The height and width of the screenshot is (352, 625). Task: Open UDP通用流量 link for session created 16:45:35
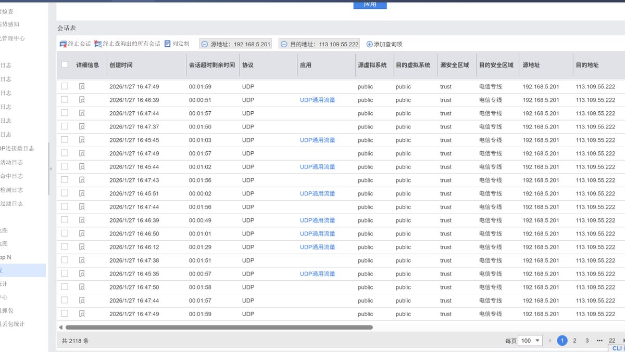[317, 273]
